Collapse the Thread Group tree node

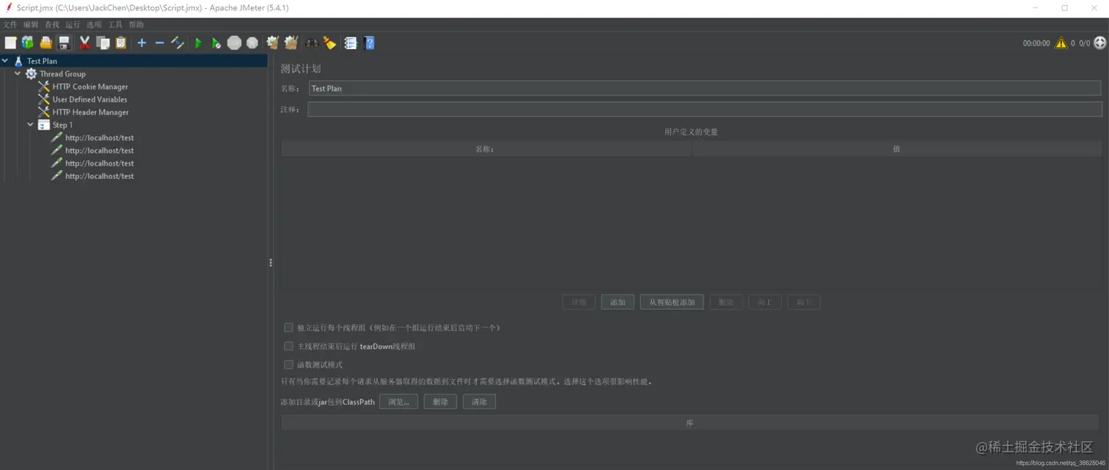[17, 73]
